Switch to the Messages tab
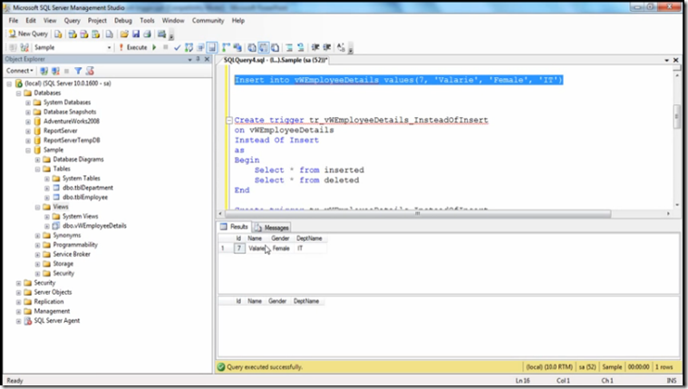 click(272, 228)
